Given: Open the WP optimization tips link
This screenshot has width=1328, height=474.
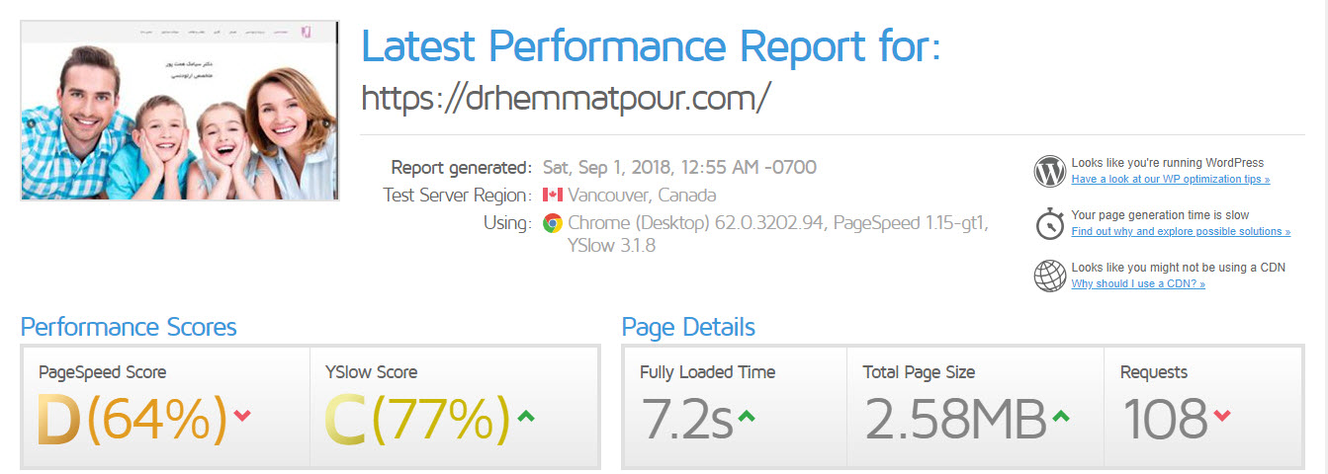Looking at the screenshot, I should pyautogui.click(x=1170, y=180).
